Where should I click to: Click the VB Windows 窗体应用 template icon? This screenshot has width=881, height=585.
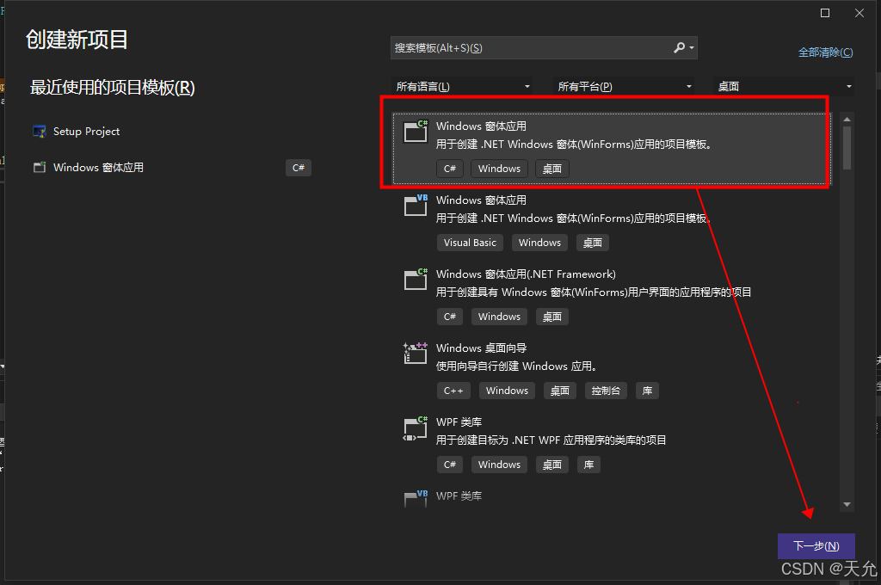(416, 205)
